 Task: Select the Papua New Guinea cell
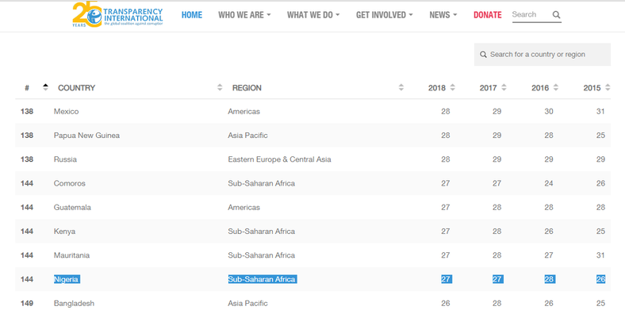[86, 136]
